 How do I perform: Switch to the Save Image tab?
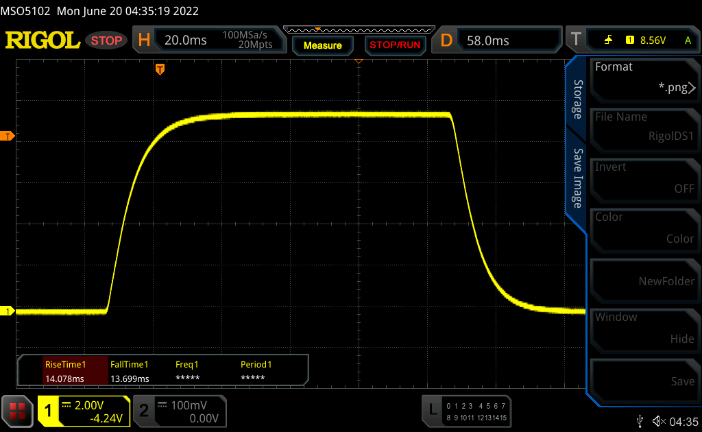577,178
